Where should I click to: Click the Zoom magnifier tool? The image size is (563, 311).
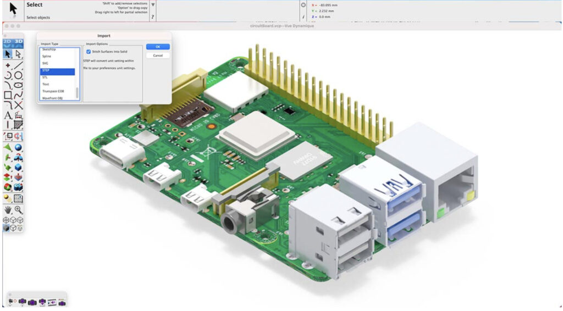point(18,209)
